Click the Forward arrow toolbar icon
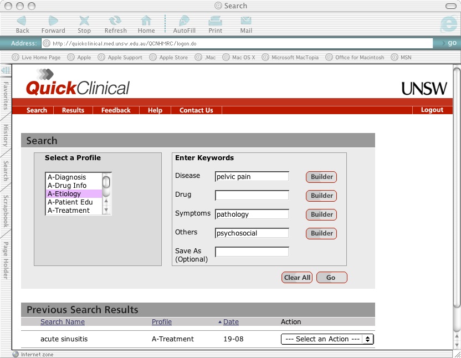This screenshot has height=358, width=461. click(53, 21)
